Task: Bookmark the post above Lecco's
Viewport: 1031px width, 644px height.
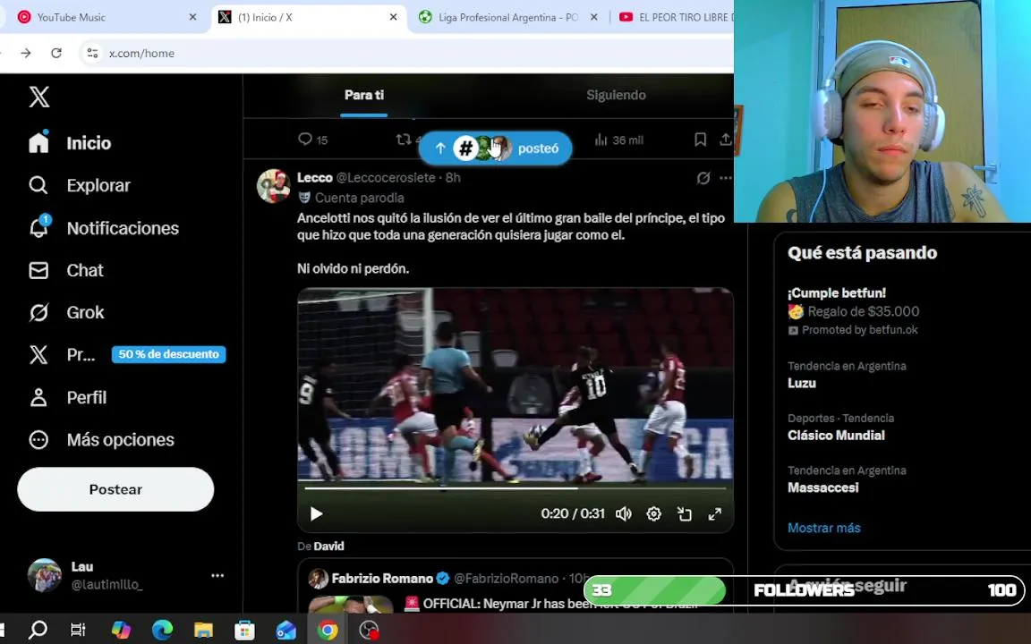Action: [x=700, y=140]
